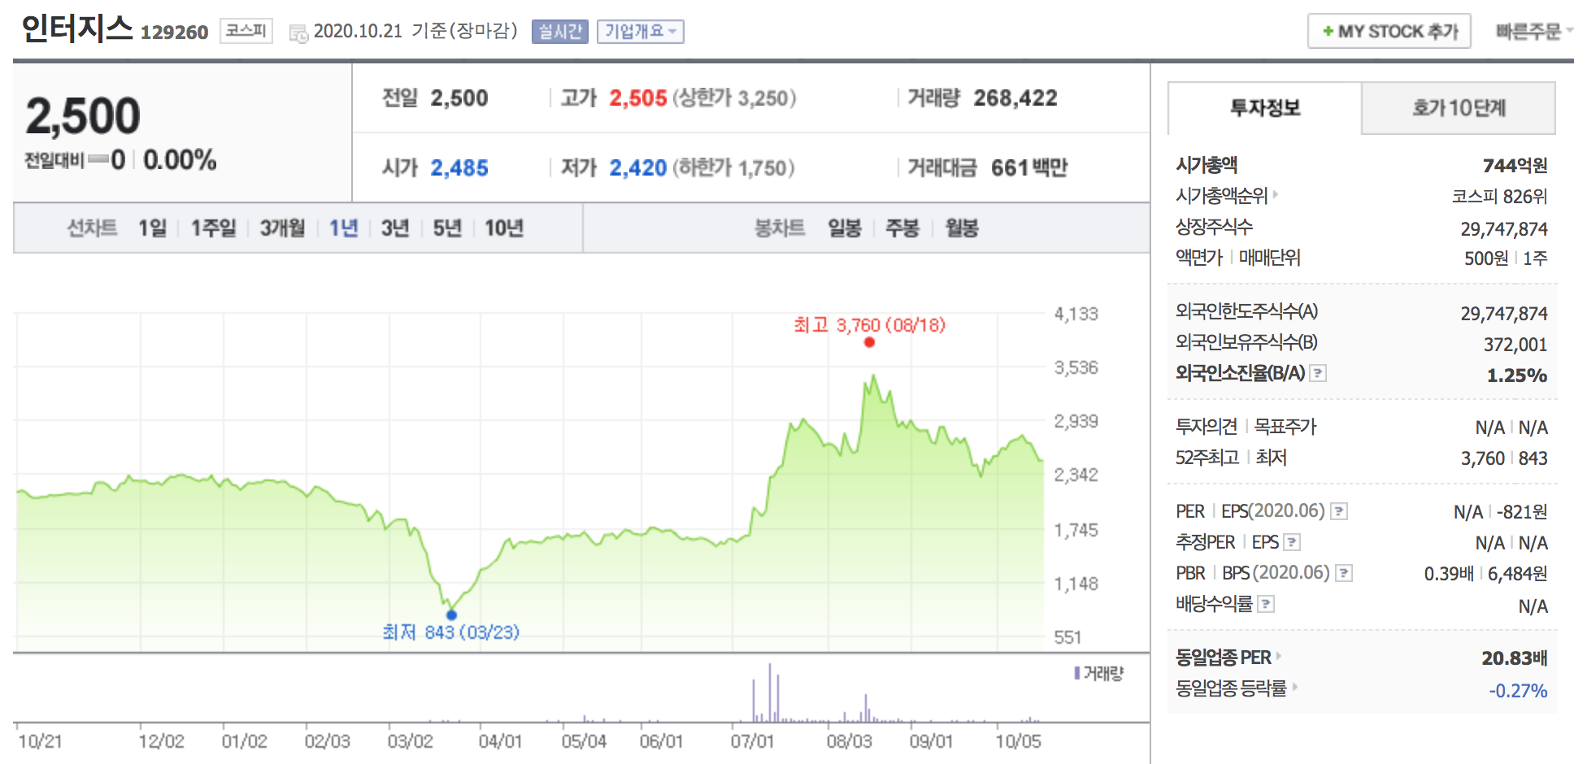Click the calendar icon beside the date
Screen dimensions: 1587x764
298,33
